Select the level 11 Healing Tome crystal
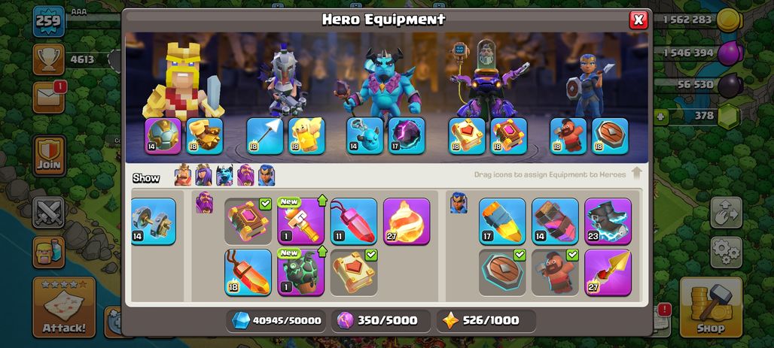The image size is (774, 348). coord(353,221)
